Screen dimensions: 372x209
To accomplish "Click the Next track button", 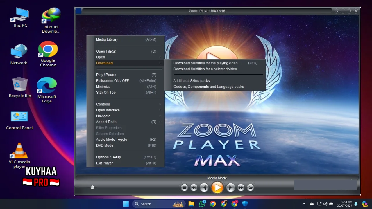I will [230, 188].
